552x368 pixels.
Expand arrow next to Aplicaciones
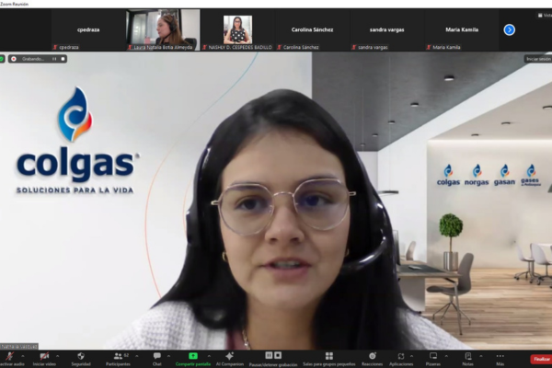(x=411, y=356)
